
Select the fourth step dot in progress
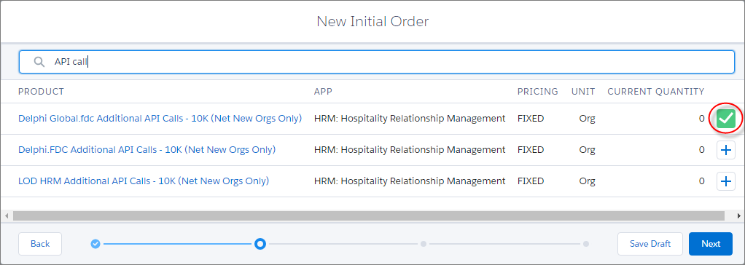pyautogui.click(x=586, y=244)
